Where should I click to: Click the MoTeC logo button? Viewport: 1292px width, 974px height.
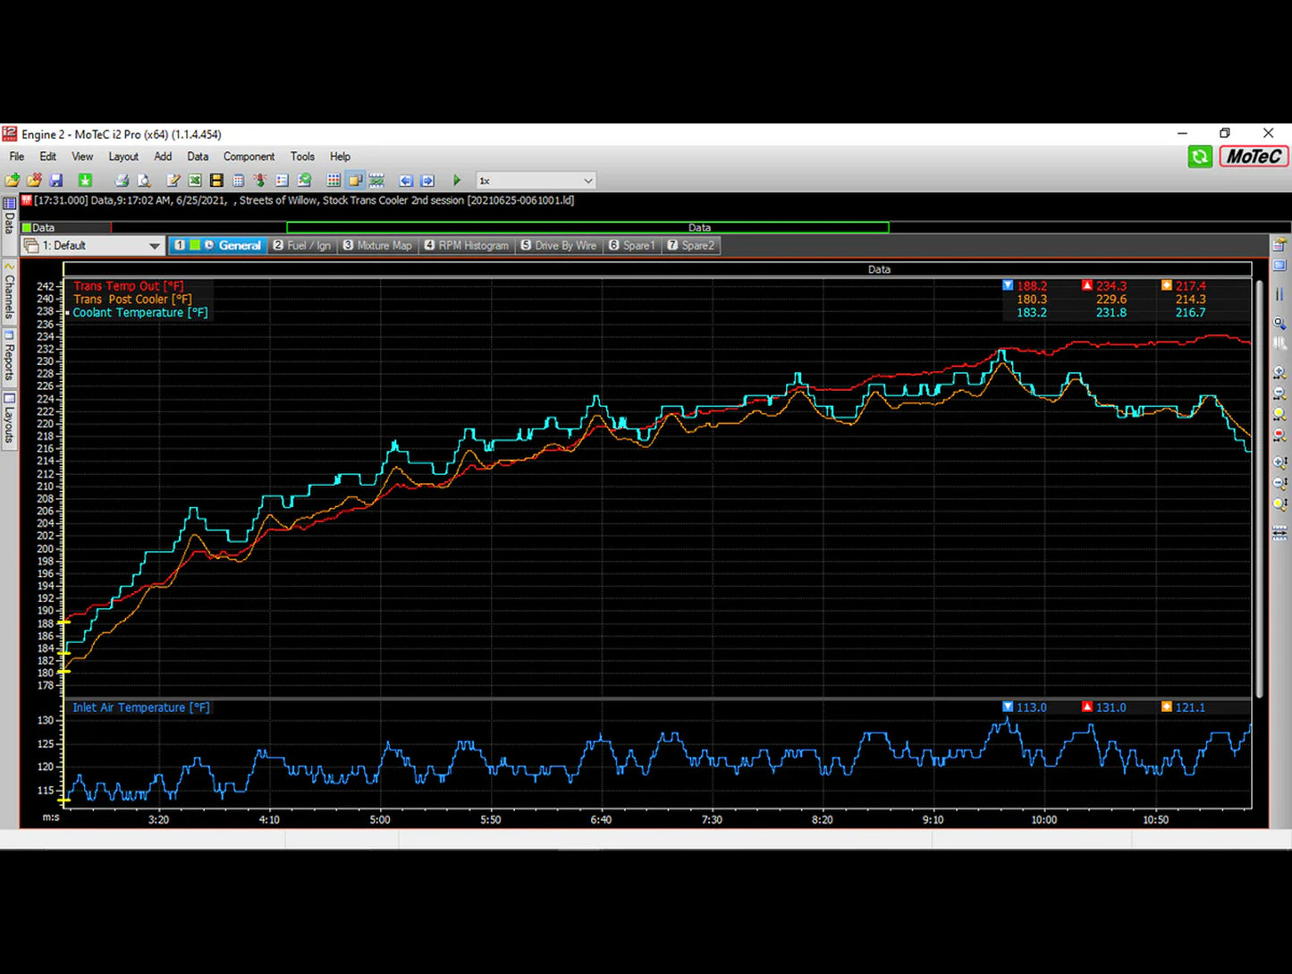click(1254, 157)
